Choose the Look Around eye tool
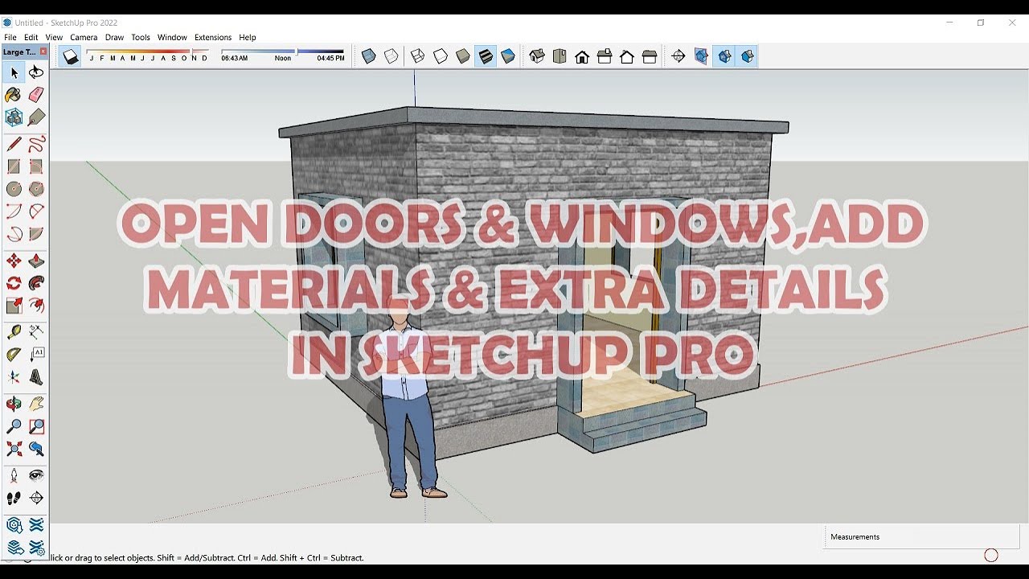 36,476
